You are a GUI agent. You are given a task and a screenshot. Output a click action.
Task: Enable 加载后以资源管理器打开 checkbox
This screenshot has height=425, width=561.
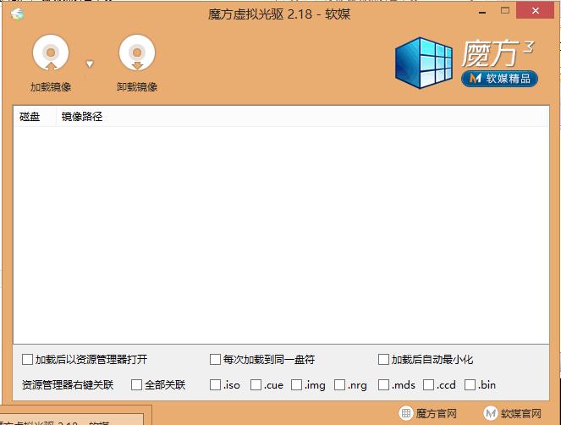(x=27, y=359)
